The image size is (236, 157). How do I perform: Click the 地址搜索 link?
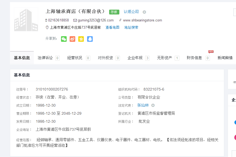pos(131,27)
